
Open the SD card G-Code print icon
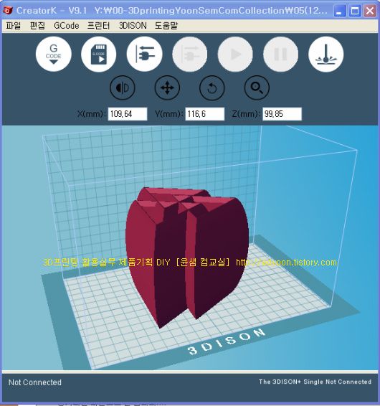click(x=99, y=54)
